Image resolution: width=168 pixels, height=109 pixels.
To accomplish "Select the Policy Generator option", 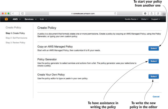I will [154, 61].
